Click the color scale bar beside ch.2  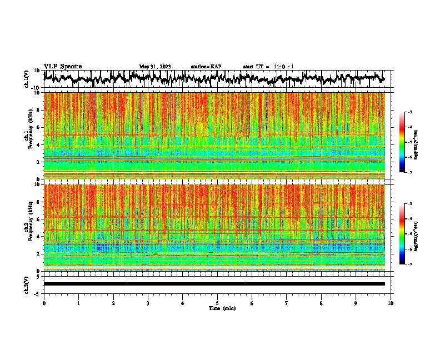(x=402, y=234)
